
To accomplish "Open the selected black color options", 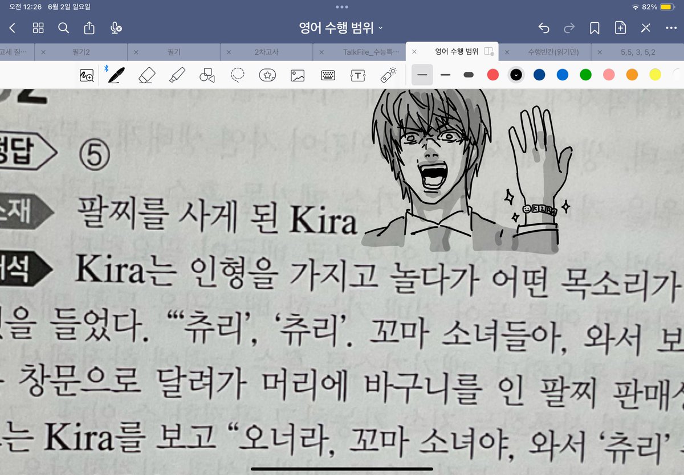I will tap(516, 75).
